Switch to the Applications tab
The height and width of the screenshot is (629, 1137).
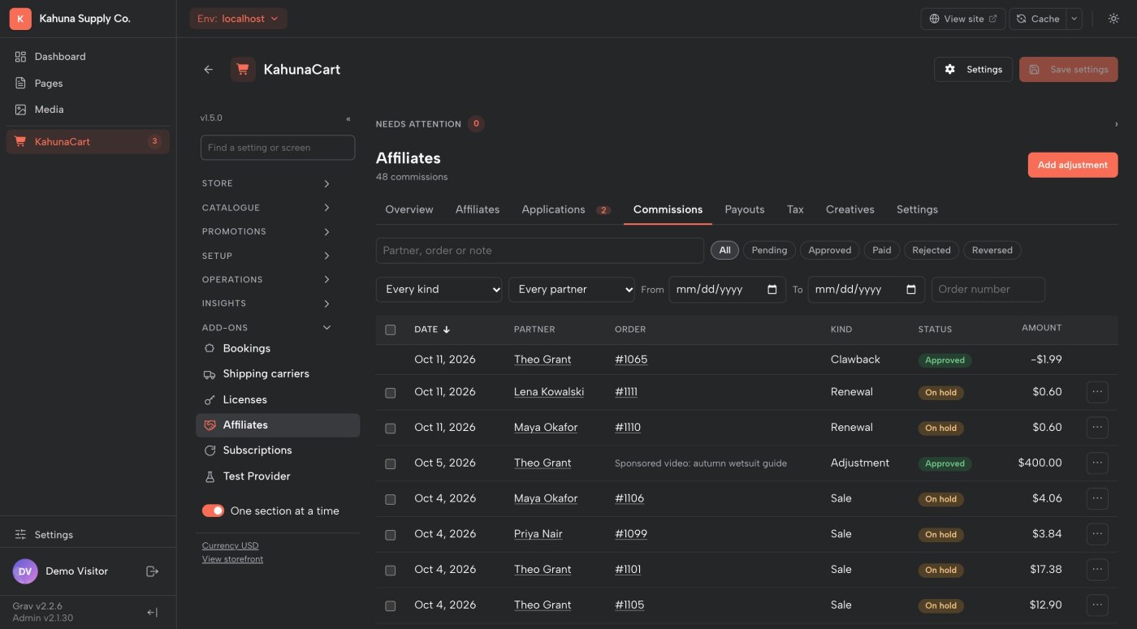pos(566,209)
